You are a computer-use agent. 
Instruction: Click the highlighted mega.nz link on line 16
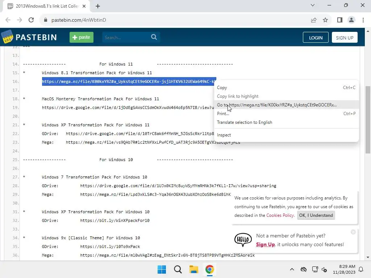(129, 81)
